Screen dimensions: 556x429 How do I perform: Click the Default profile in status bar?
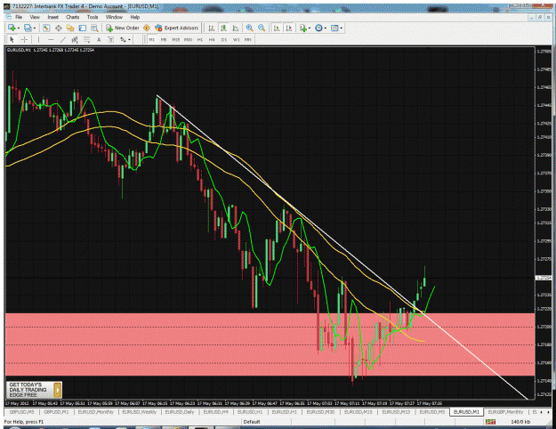pos(252,422)
